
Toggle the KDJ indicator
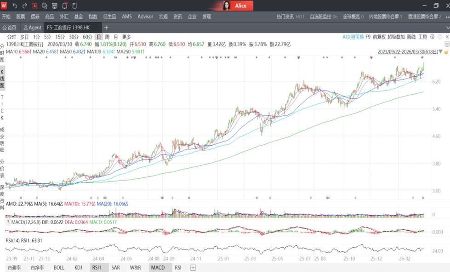(78, 267)
